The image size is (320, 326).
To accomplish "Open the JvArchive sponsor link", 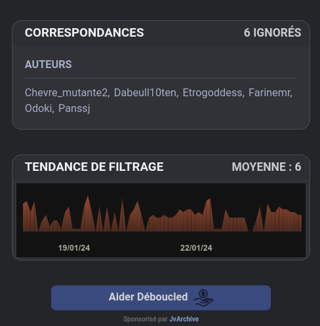I will [184, 319].
